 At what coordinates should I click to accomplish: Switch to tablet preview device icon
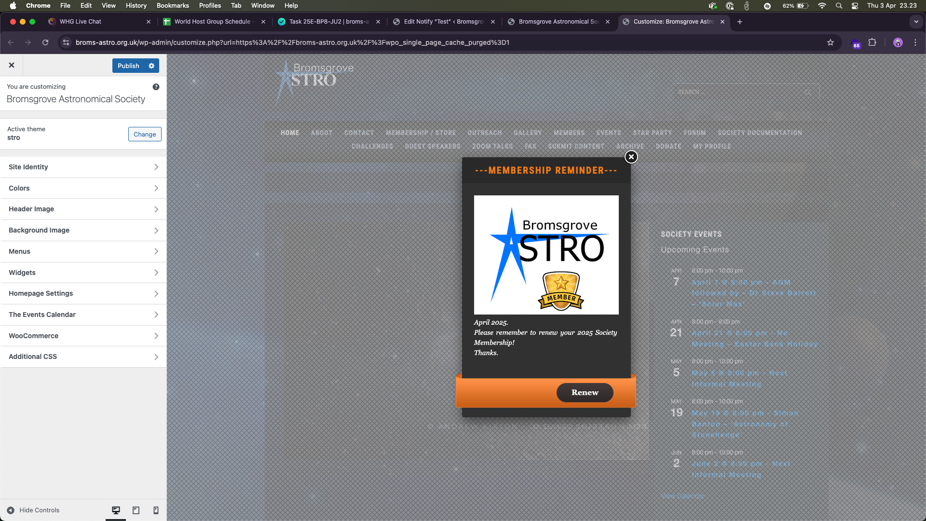click(136, 510)
